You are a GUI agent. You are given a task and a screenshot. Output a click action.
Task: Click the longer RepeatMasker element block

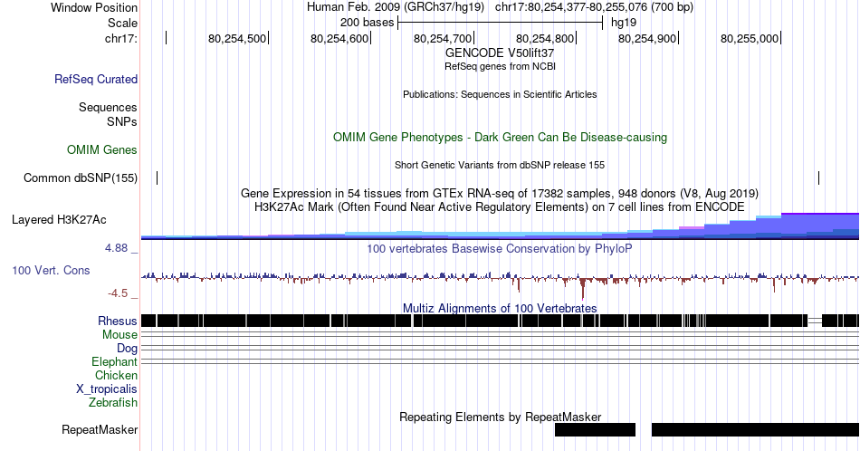(755, 429)
